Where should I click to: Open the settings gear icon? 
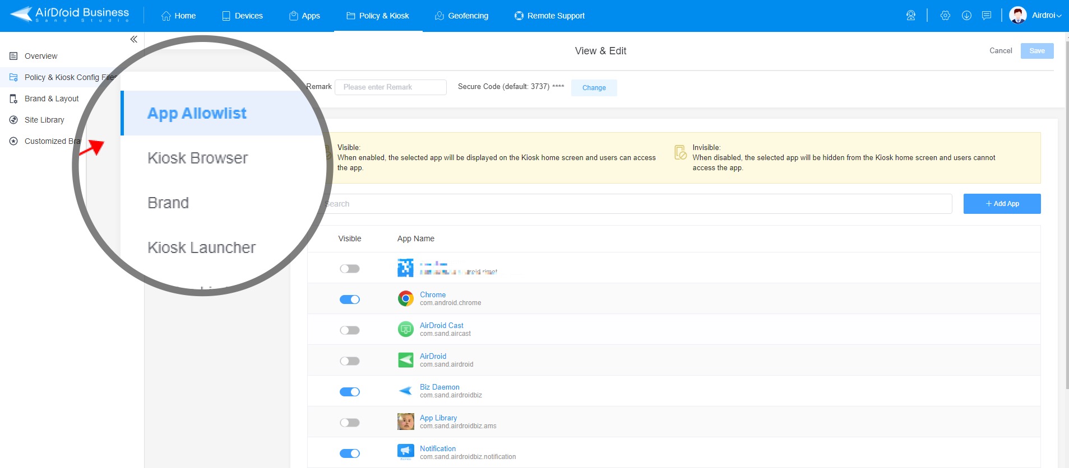(x=945, y=16)
